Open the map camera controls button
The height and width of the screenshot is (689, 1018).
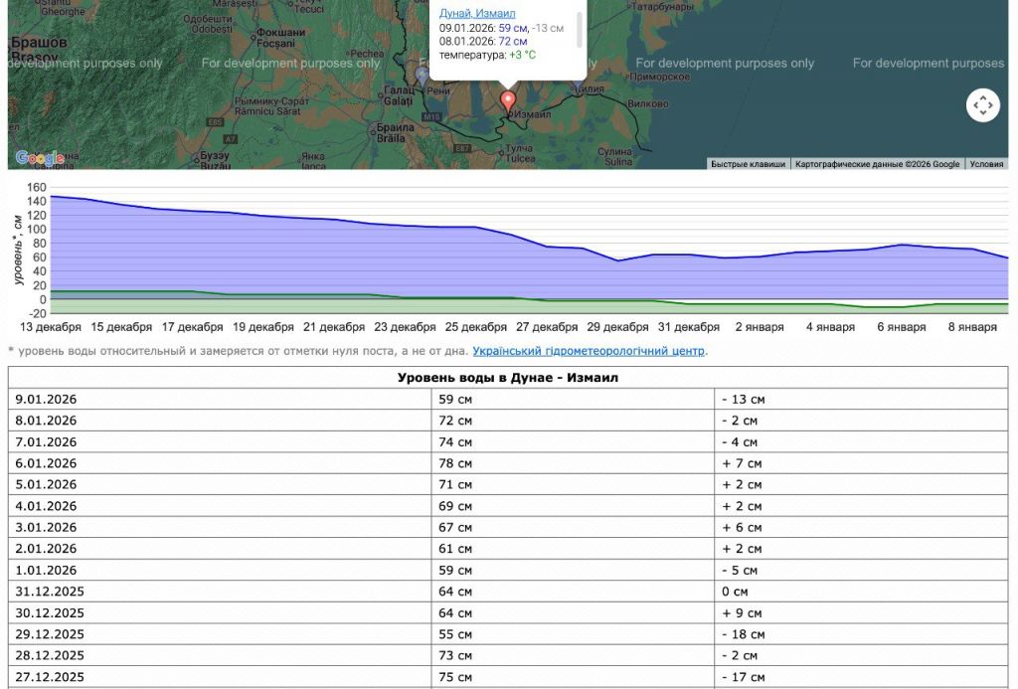[x=982, y=104]
